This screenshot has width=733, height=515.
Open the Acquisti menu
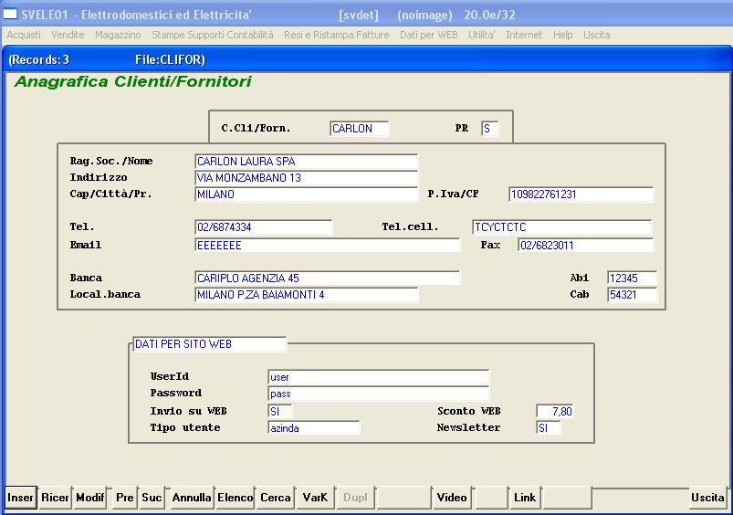coord(24,35)
